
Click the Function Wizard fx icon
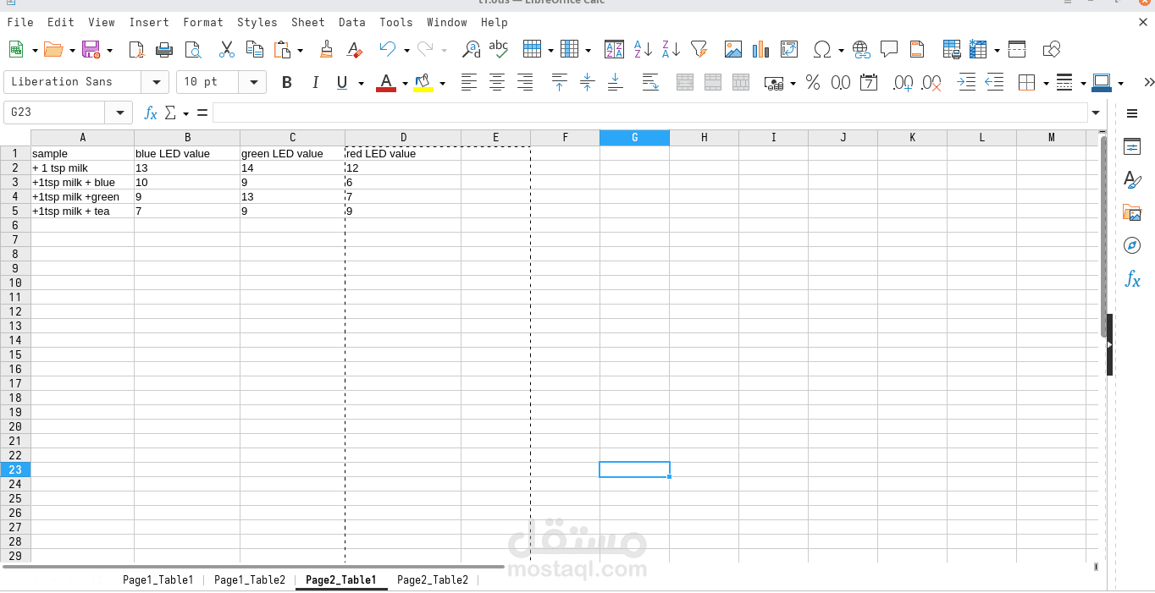pyautogui.click(x=151, y=113)
